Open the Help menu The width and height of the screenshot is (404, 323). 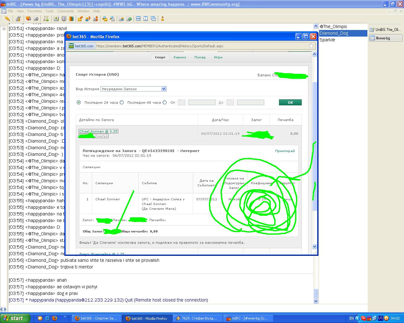96,11
